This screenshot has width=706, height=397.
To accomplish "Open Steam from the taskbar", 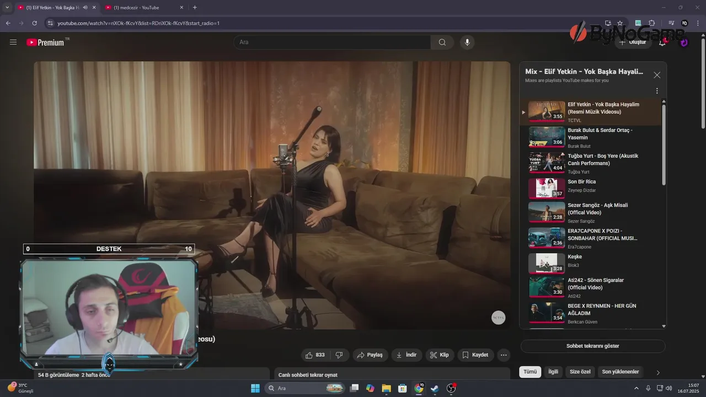I will 435,388.
